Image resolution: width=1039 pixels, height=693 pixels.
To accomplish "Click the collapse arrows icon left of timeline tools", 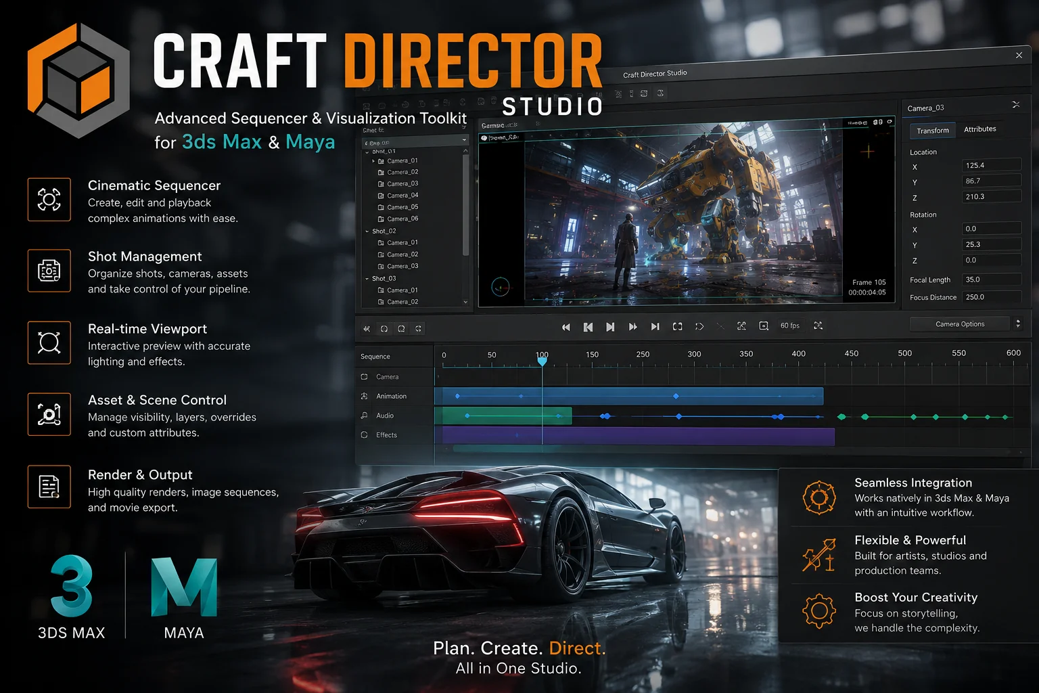I will (367, 329).
